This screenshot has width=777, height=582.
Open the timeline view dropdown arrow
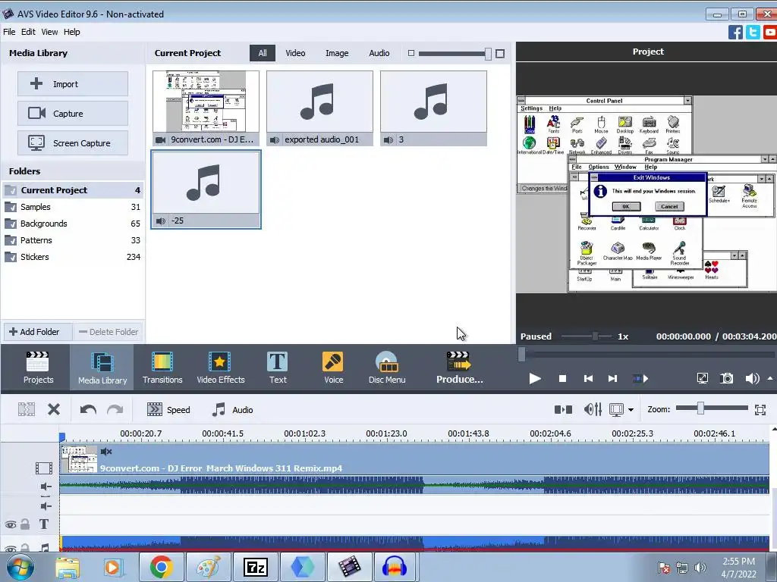tap(631, 410)
